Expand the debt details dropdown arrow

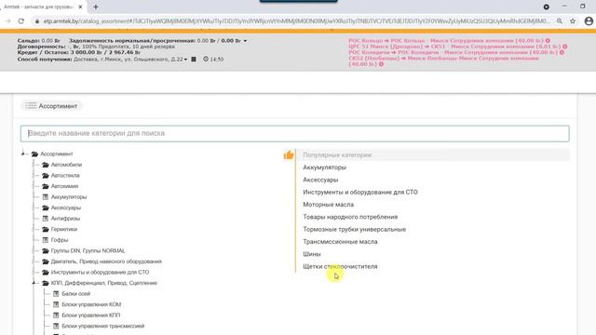click(245, 41)
